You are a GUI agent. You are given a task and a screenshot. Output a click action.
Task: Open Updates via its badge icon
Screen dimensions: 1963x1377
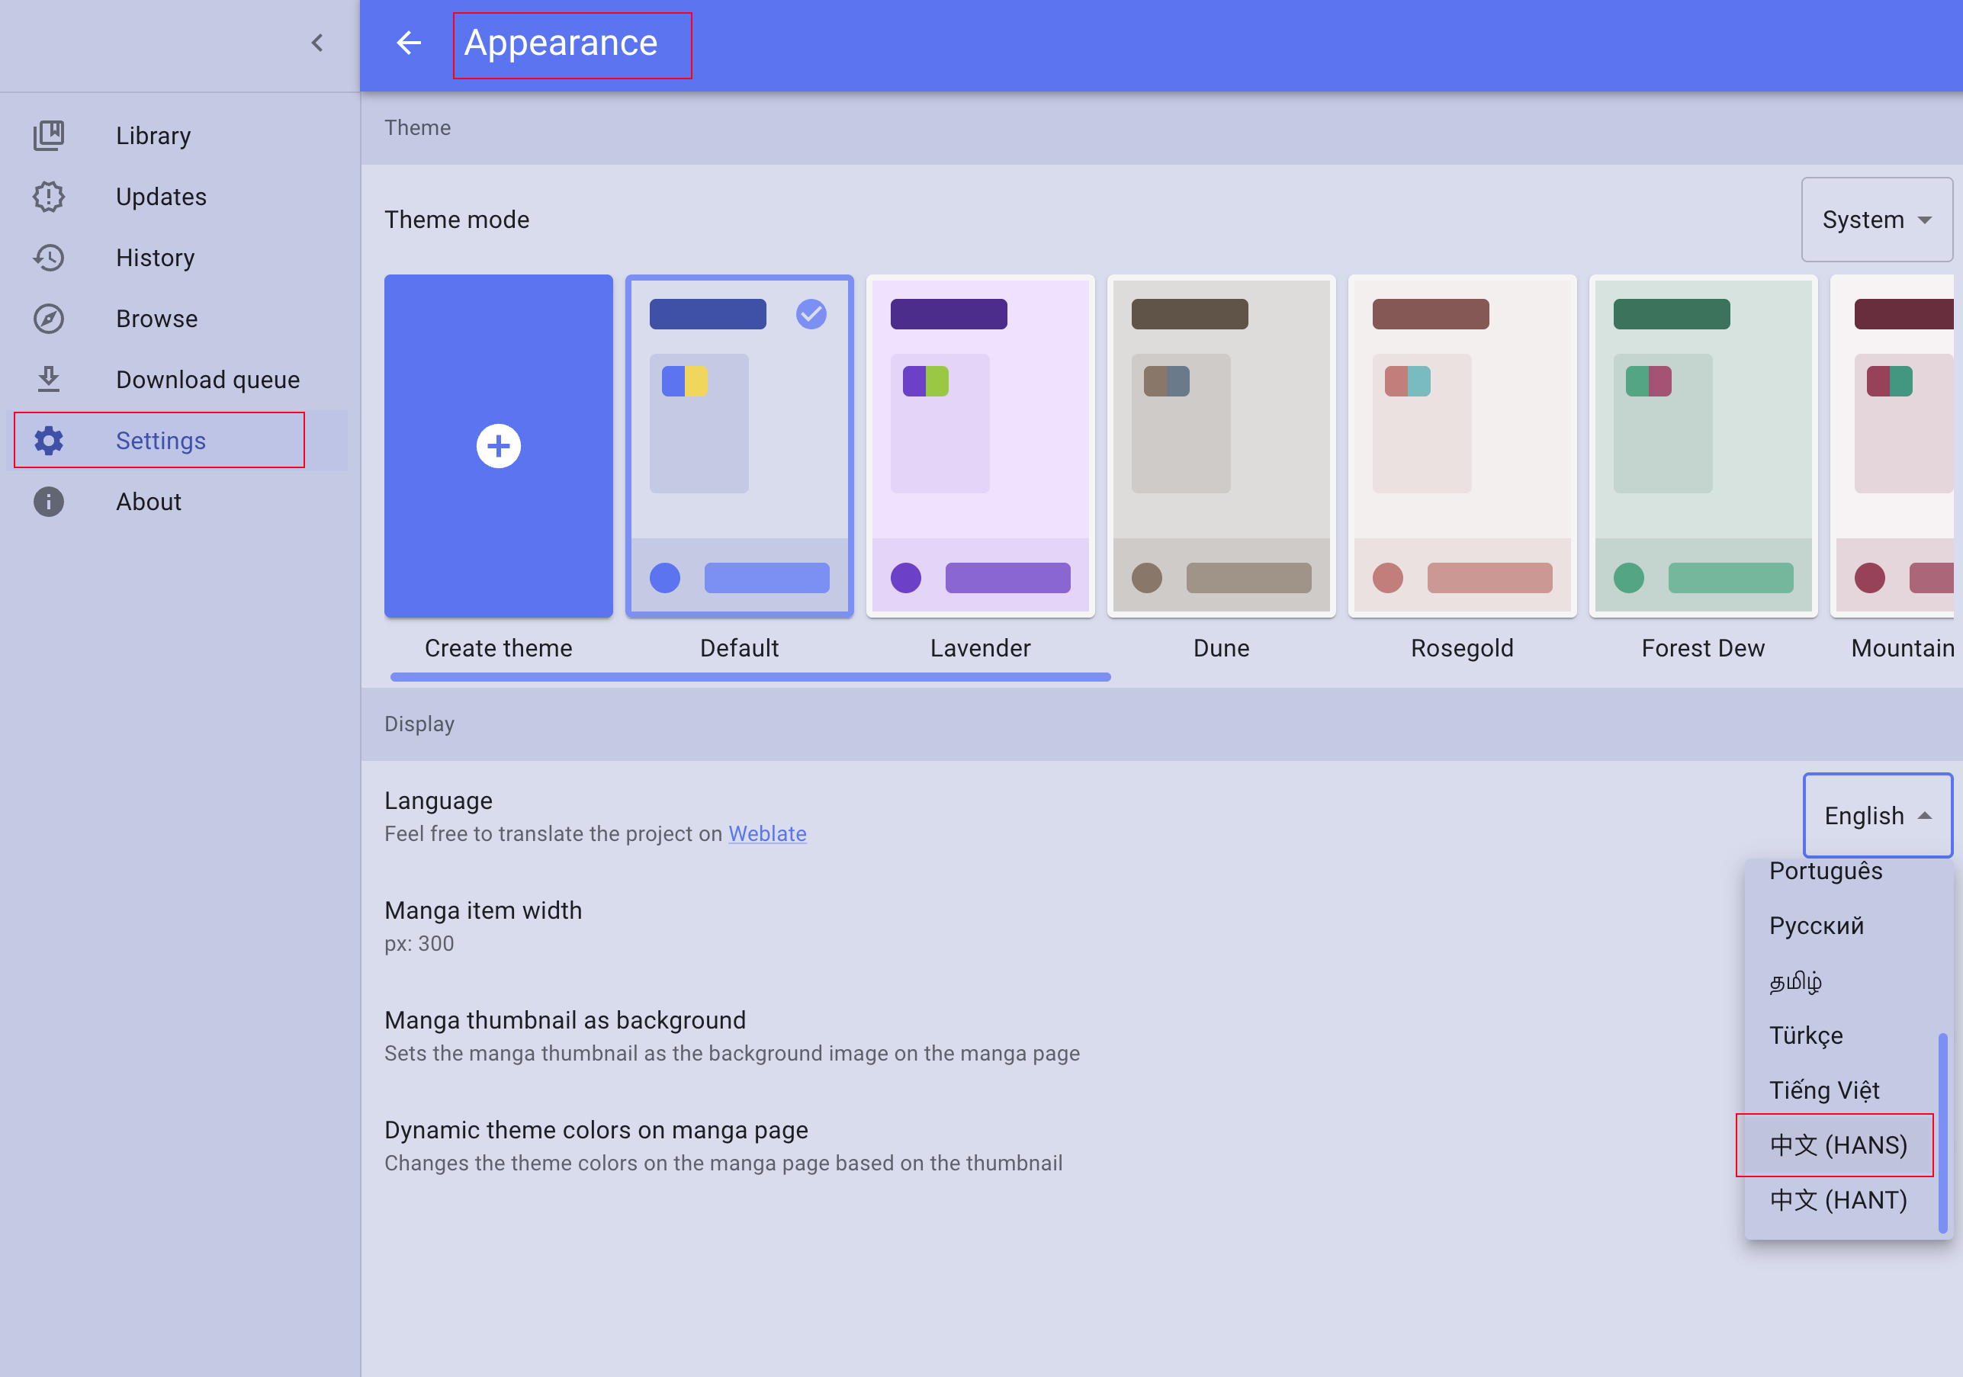(49, 197)
